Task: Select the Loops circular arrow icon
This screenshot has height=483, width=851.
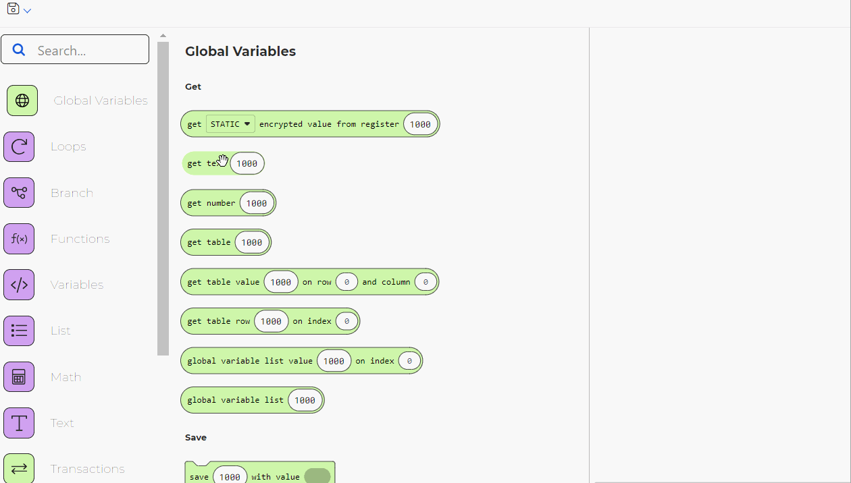Action: pyautogui.click(x=19, y=146)
